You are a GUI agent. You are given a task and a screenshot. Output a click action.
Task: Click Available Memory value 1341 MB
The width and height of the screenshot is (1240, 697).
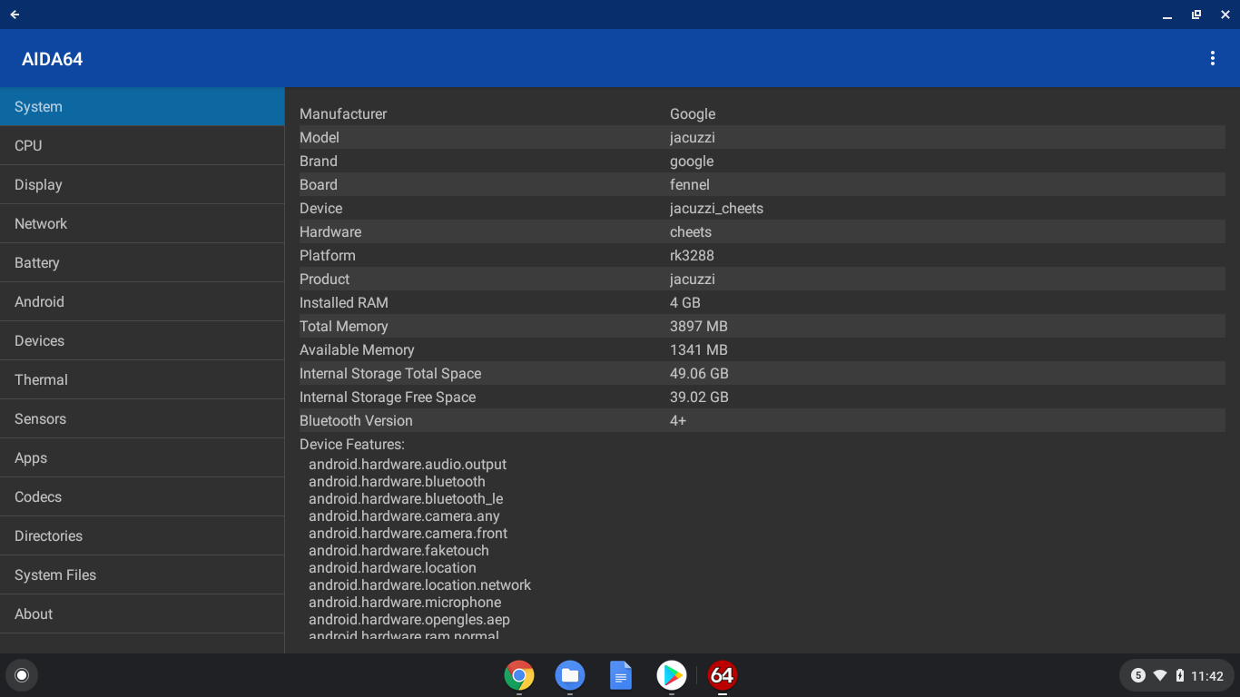(x=699, y=349)
